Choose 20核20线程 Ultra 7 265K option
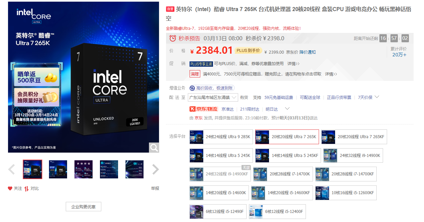Viewport: 424px width, 222px height. pyautogui.click(x=287, y=137)
